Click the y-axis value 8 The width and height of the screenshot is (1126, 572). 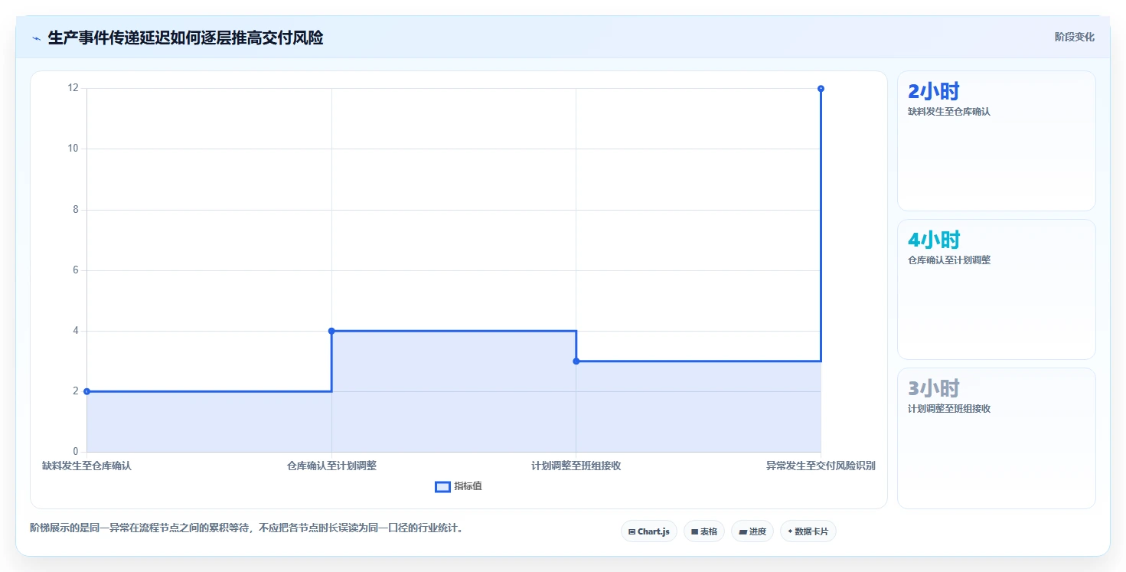coord(76,209)
